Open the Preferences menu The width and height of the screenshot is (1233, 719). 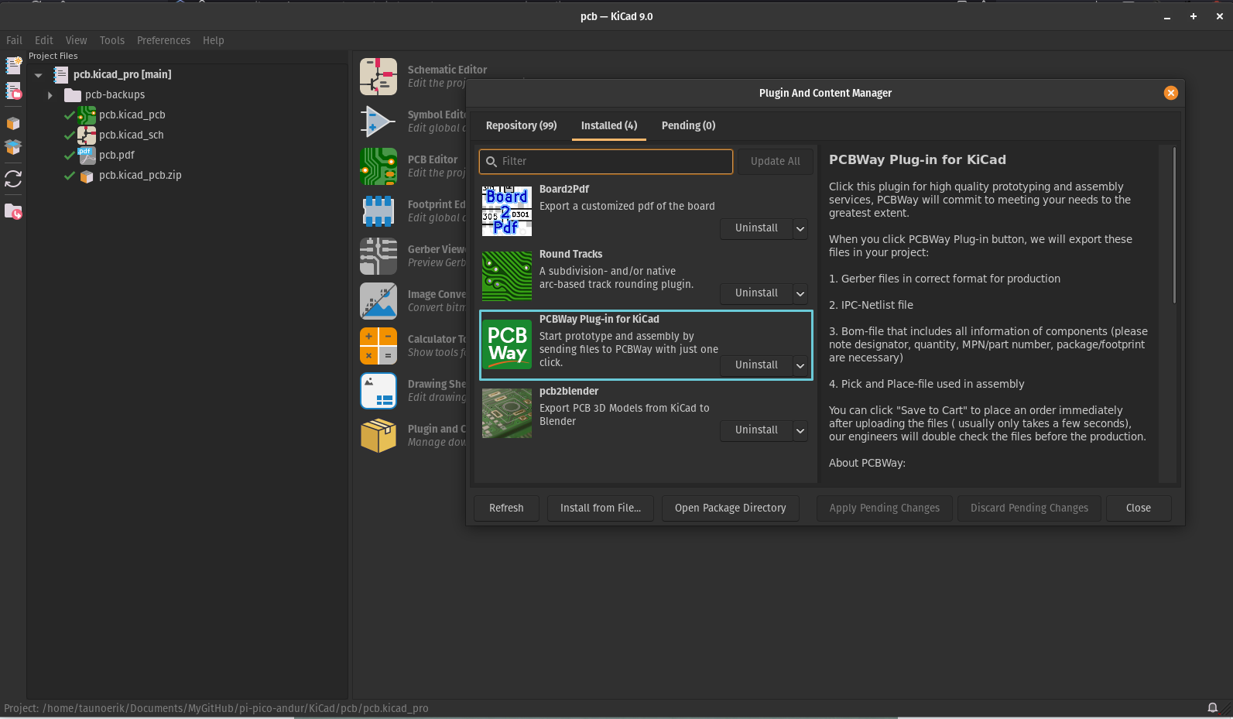click(x=163, y=40)
